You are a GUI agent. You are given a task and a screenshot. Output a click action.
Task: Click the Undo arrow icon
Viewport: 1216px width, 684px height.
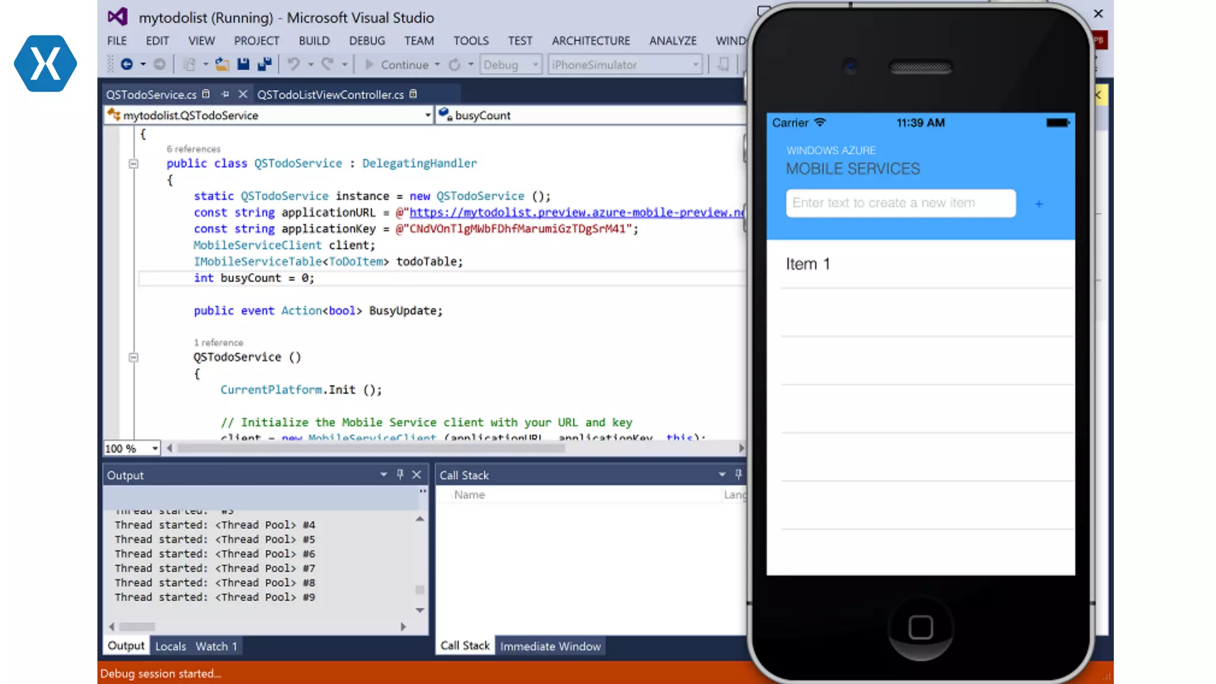point(293,64)
